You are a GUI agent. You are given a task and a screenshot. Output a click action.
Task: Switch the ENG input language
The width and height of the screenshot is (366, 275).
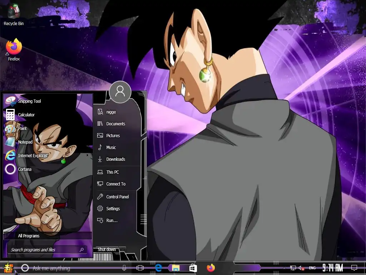[x=312, y=268]
